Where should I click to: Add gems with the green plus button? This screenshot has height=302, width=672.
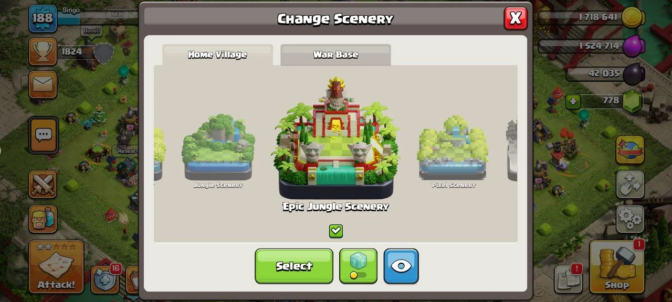pyautogui.click(x=574, y=101)
